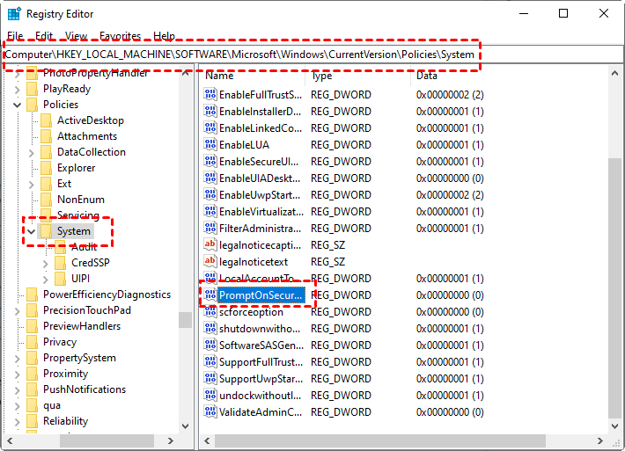The image size is (625, 451).
Task: Open the View menu
Action: (76, 36)
